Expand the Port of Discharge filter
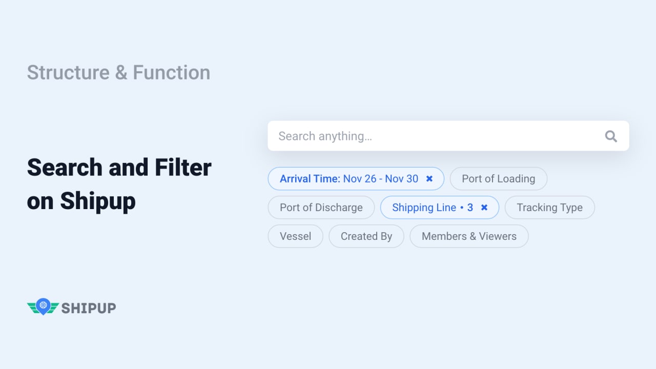 (321, 208)
